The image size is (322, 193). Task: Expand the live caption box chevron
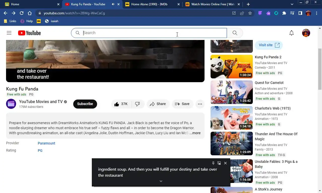click(x=161, y=181)
